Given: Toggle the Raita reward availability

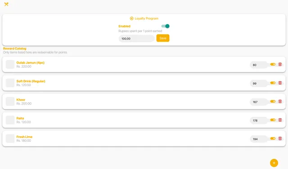Looking at the screenshot, I should tap(273, 120).
